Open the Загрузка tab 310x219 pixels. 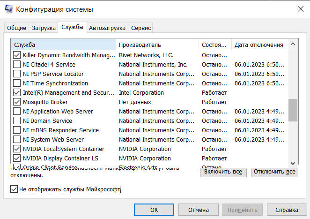(x=43, y=28)
